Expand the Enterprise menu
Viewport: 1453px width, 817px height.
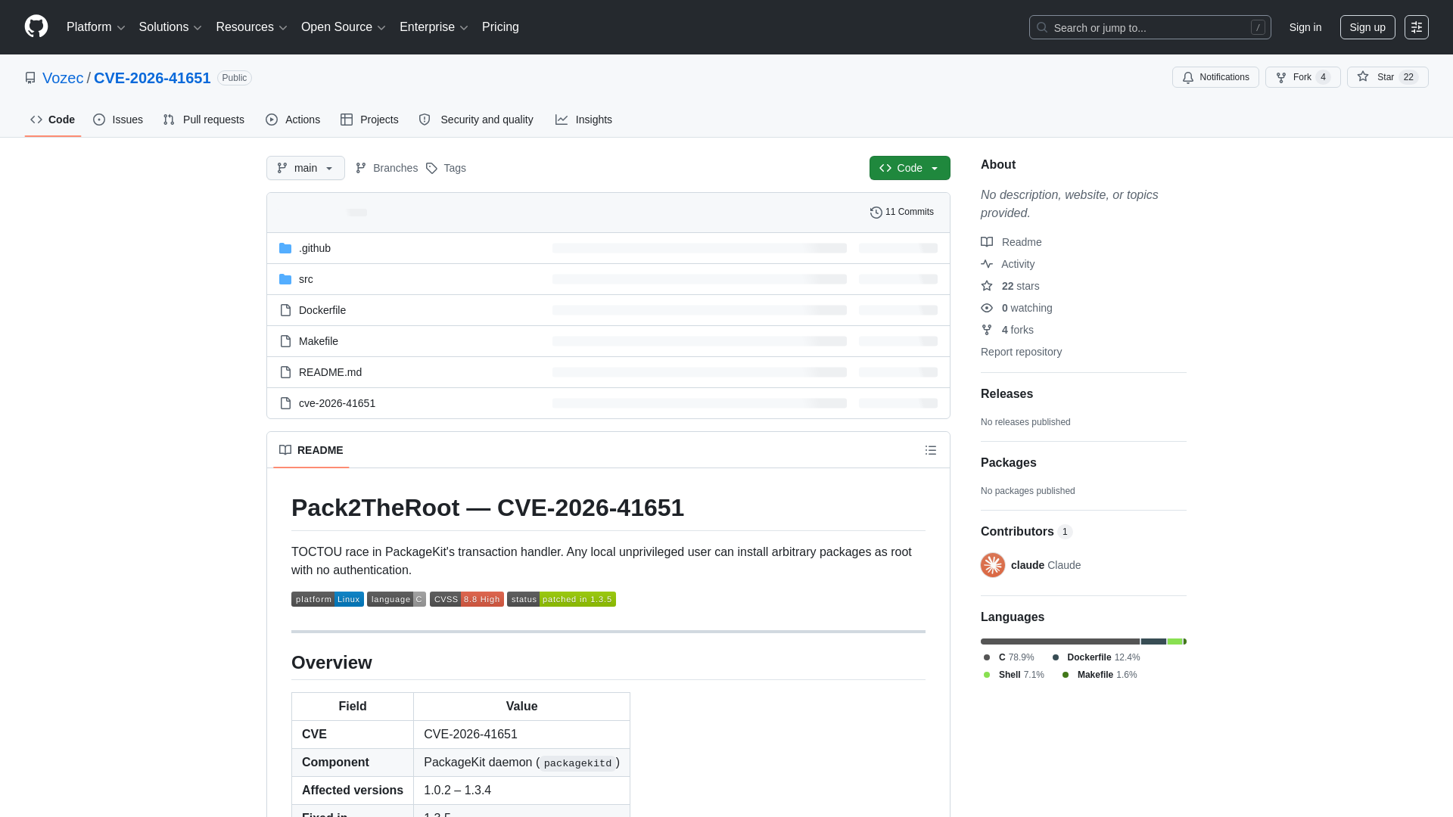tap(434, 27)
